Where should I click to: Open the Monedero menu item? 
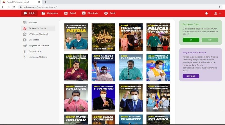[50, 13]
